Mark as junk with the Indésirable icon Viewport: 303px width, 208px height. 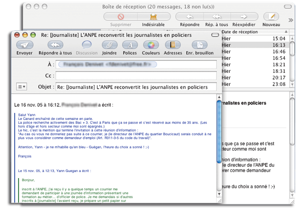click(x=154, y=17)
